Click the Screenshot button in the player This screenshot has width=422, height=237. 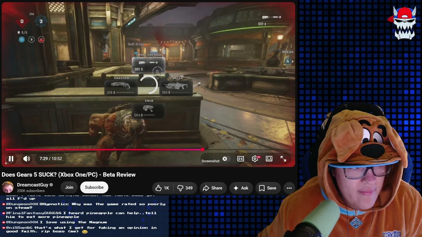pos(210,161)
